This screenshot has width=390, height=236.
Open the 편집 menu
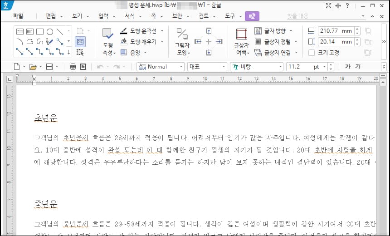pyautogui.click(x=51, y=16)
